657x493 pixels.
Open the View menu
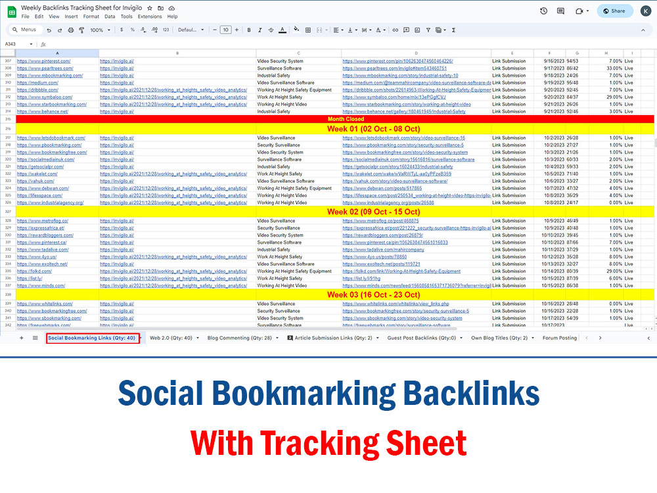[54, 17]
